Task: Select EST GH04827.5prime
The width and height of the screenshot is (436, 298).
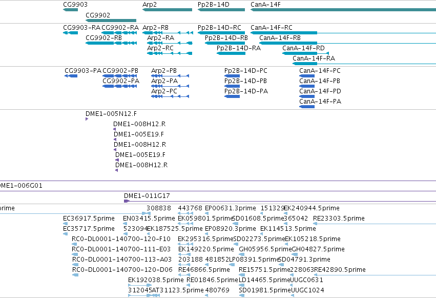Action: pyautogui.click(x=295, y=254)
